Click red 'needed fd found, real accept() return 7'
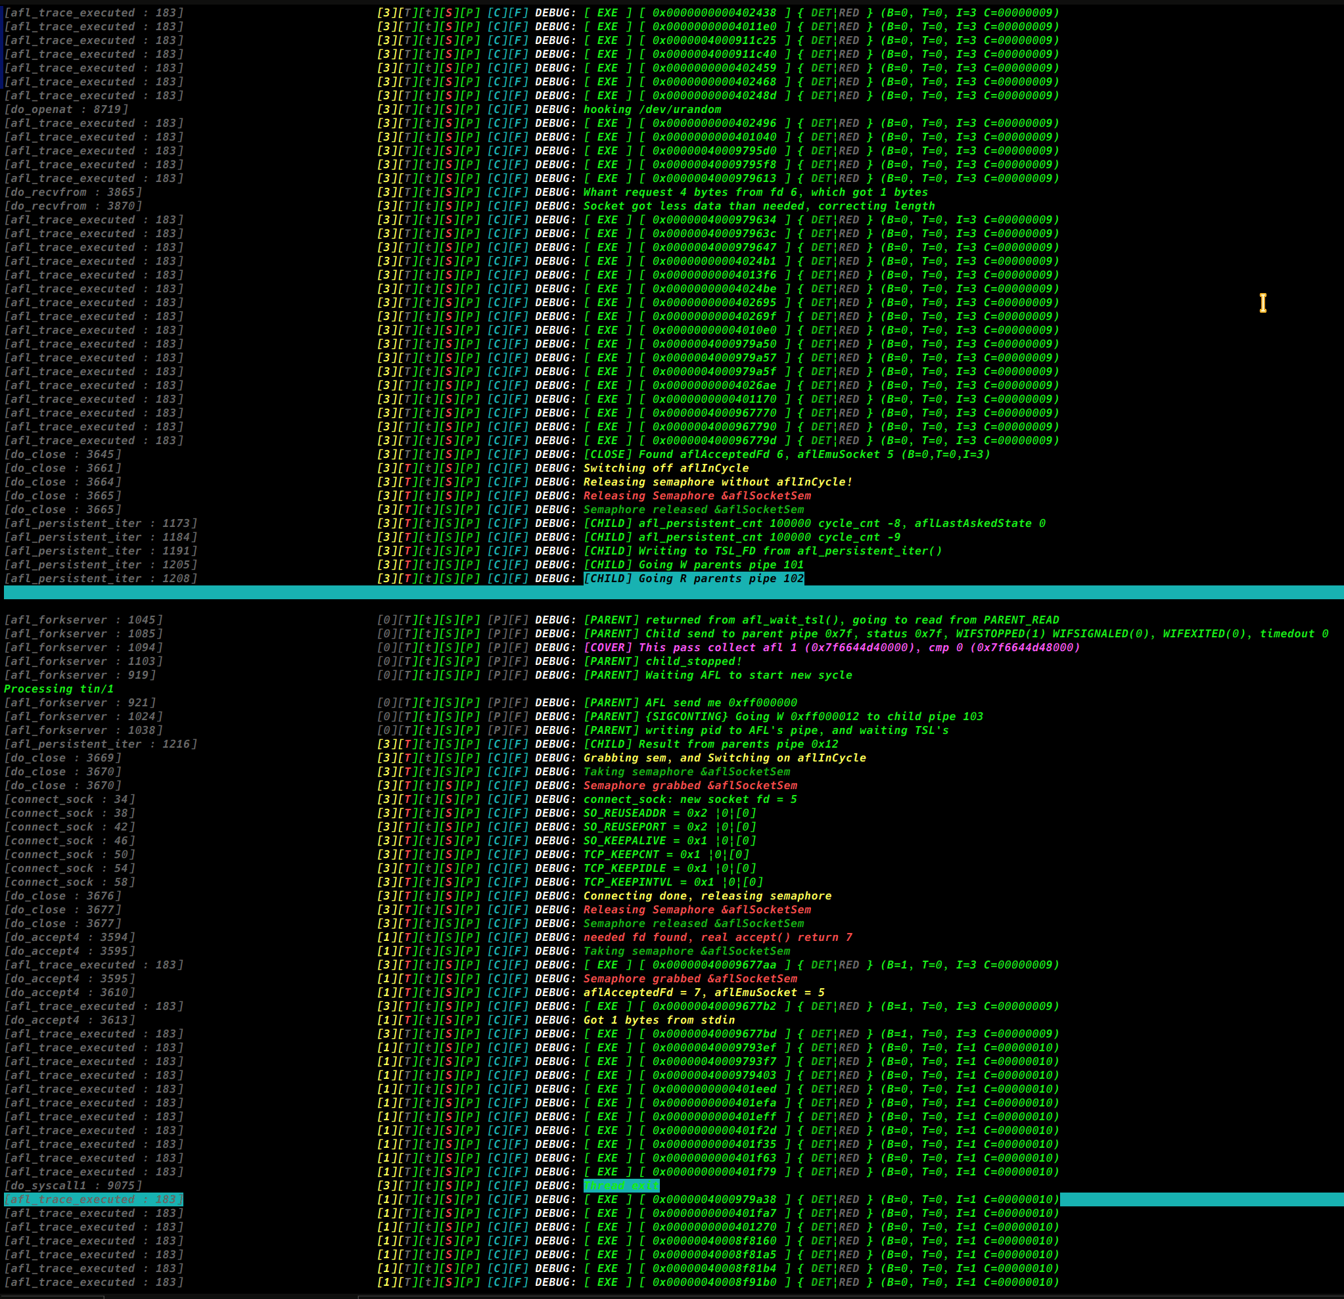 coord(717,938)
